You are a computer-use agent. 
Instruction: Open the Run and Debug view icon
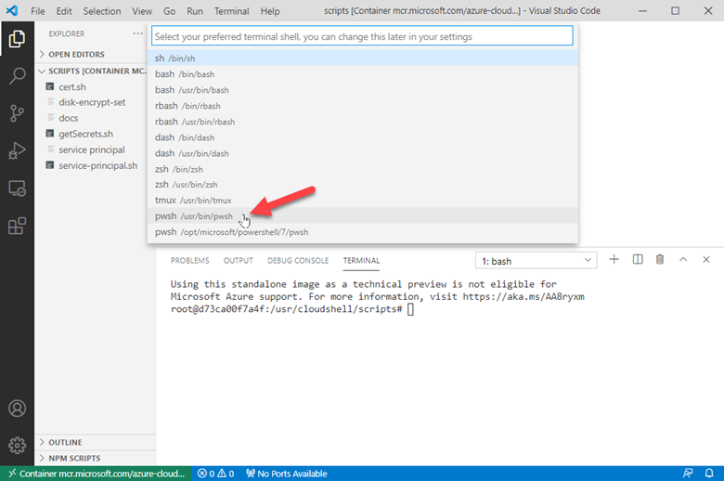point(17,150)
